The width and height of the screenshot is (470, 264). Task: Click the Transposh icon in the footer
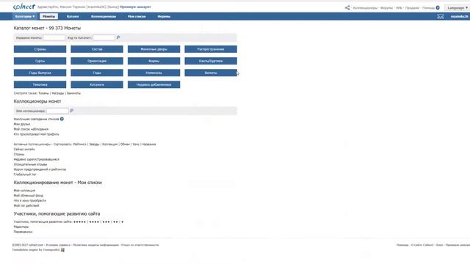point(62,250)
